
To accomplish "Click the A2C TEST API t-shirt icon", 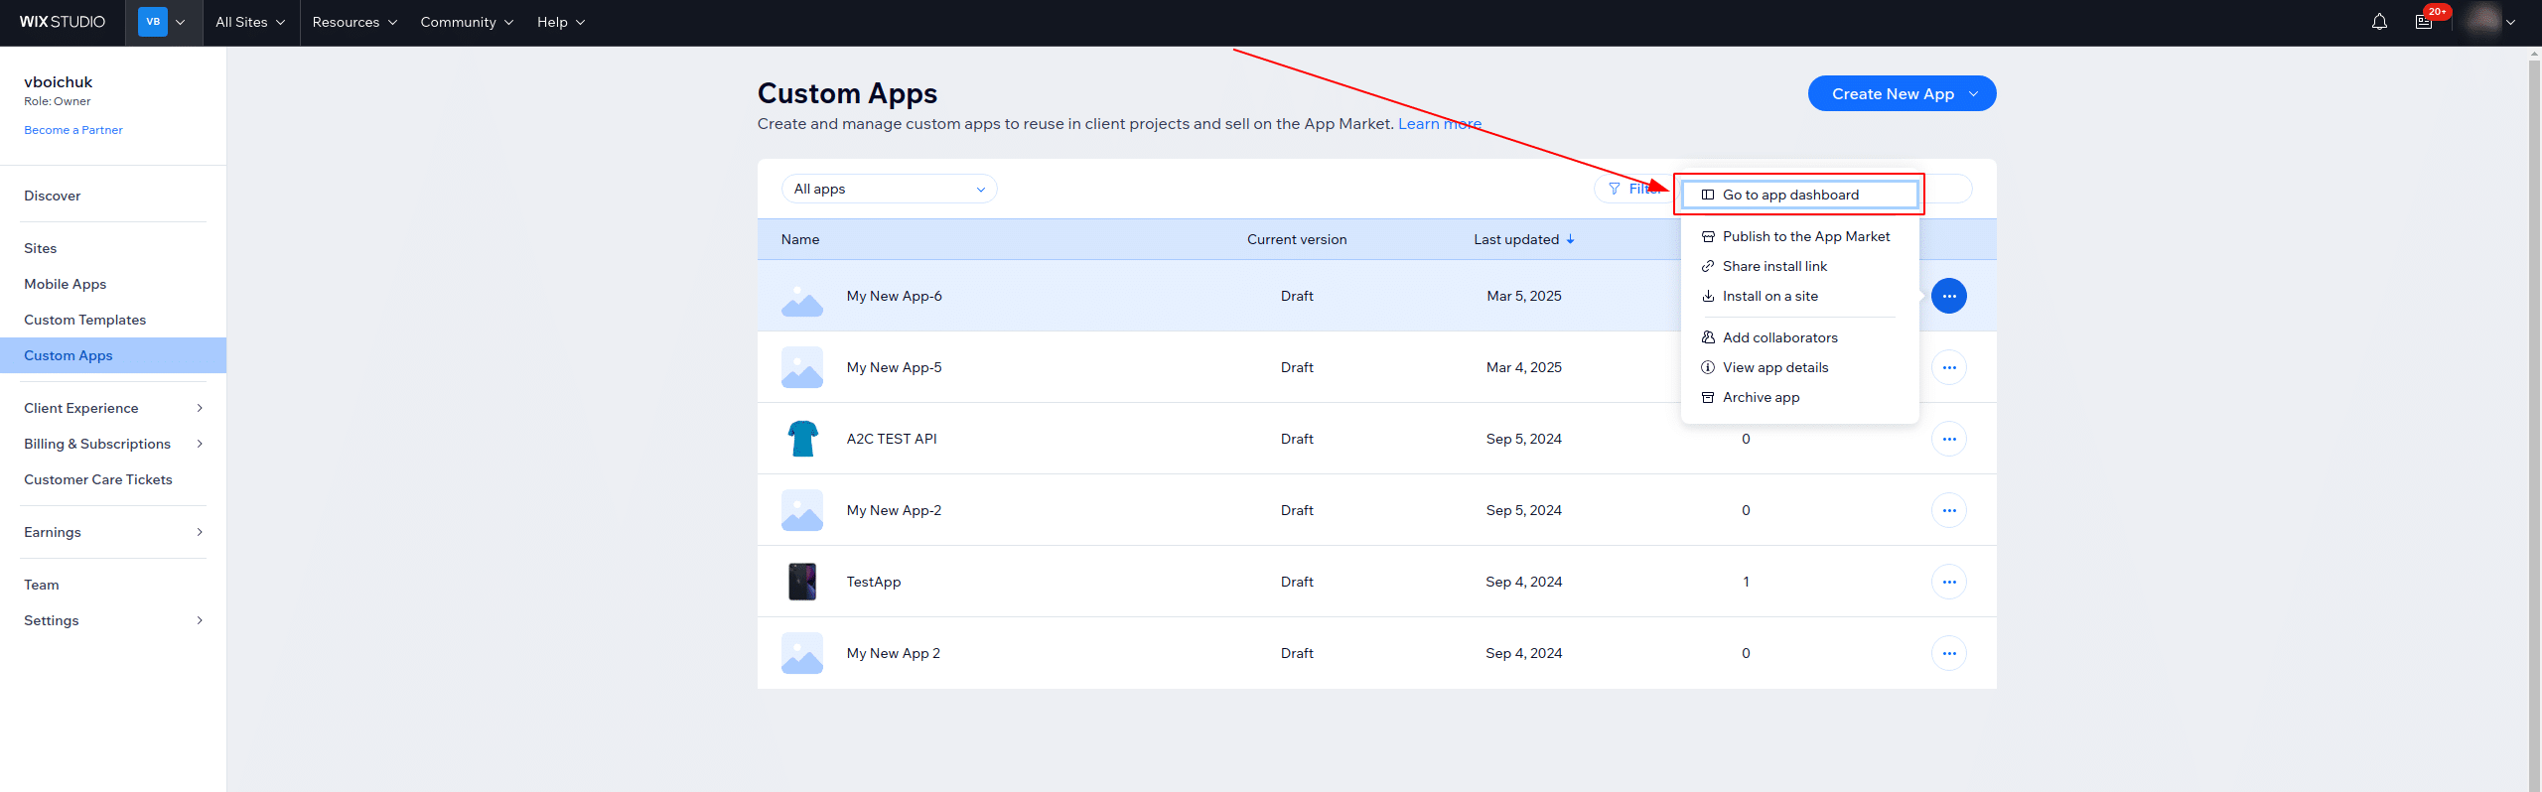I will click(802, 439).
